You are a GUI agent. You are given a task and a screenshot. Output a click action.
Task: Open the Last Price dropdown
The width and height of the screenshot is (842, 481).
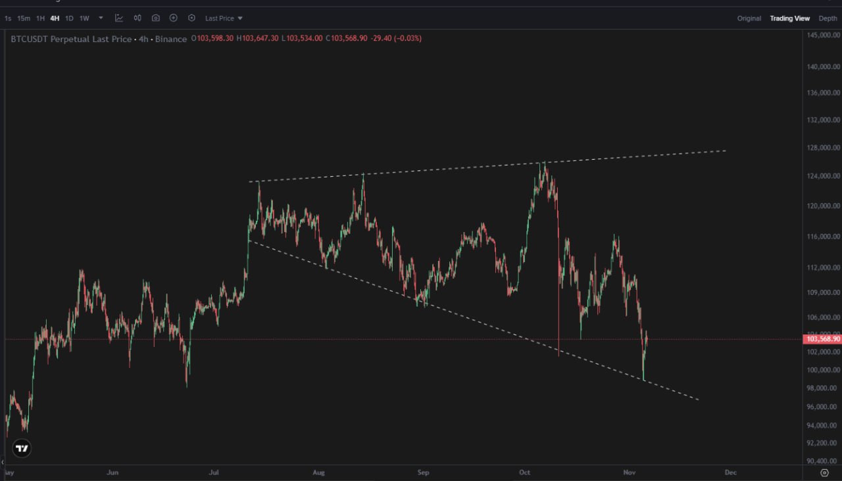pyautogui.click(x=224, y=18)
